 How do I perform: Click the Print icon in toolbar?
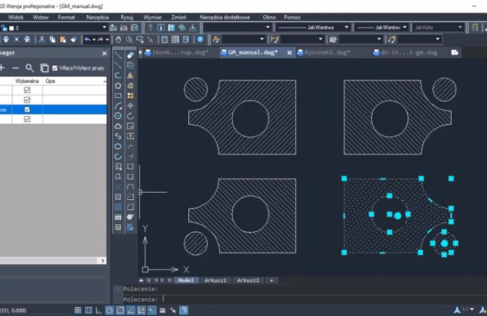[6, 39]
